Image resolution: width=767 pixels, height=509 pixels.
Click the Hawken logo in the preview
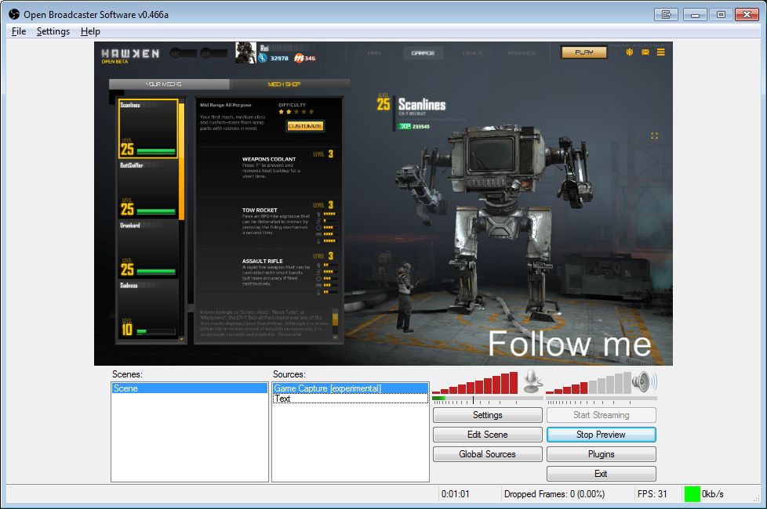point(130,54)
